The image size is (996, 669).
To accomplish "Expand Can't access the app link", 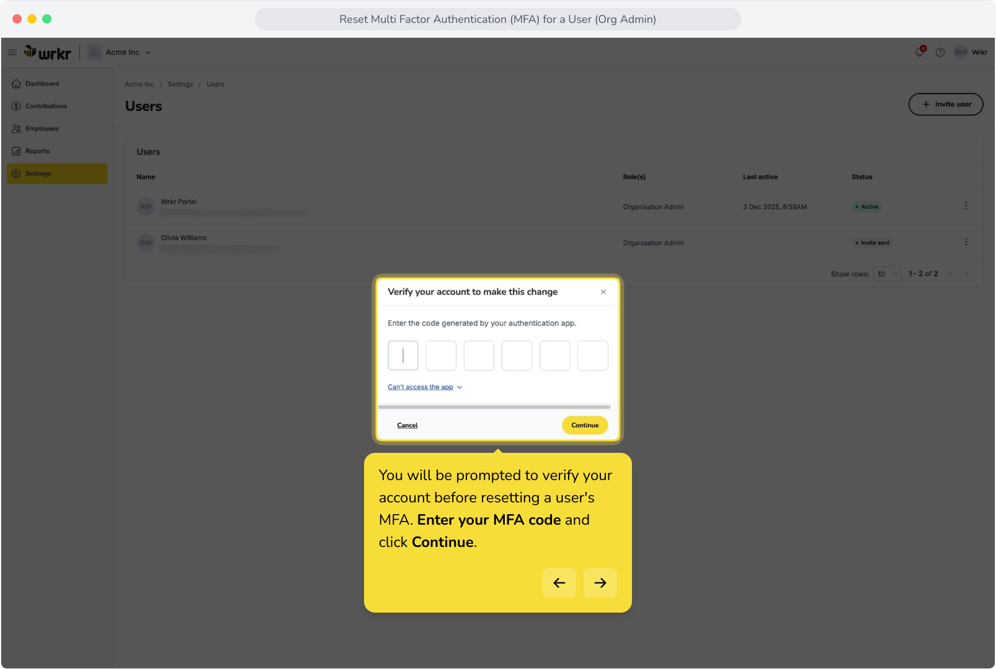I will click(x=425, y=387).
